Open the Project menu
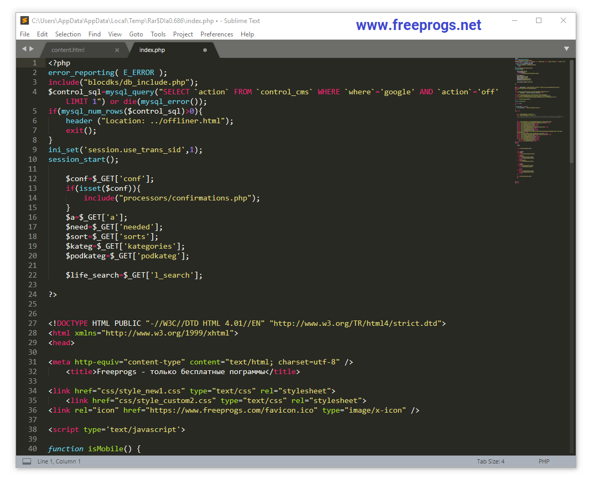This screenshot has height=485, width=595. [x=183, y=34]
